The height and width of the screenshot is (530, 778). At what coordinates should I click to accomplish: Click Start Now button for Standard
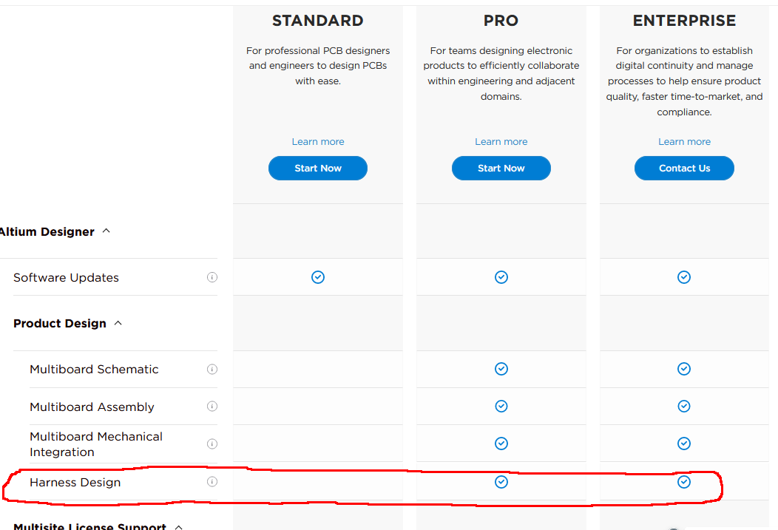tap(318, 168)
